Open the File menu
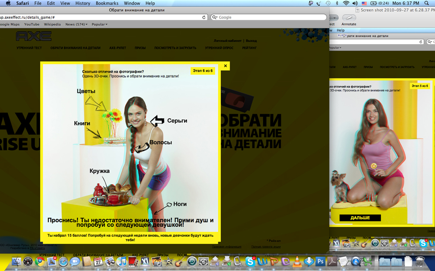Image resolution: width=435 pixels, height=271 pixels. tap(38, 3)
